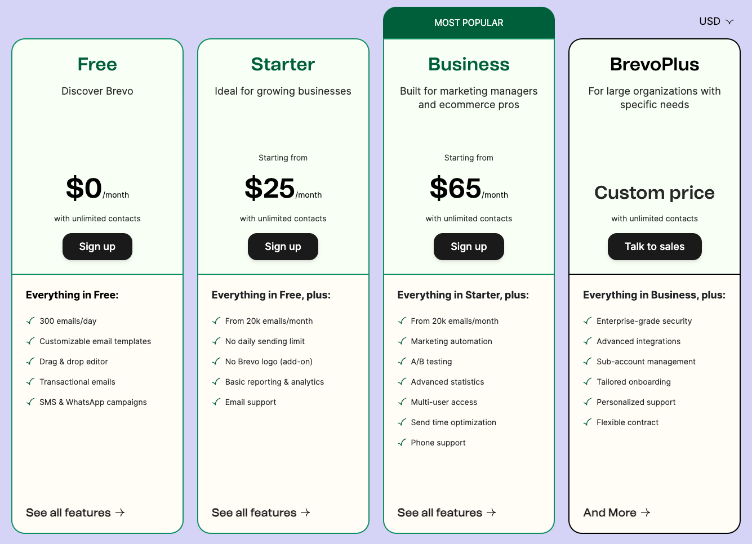
Task: Click the checkmark beside Phone support
Action: tap(402, 443)
